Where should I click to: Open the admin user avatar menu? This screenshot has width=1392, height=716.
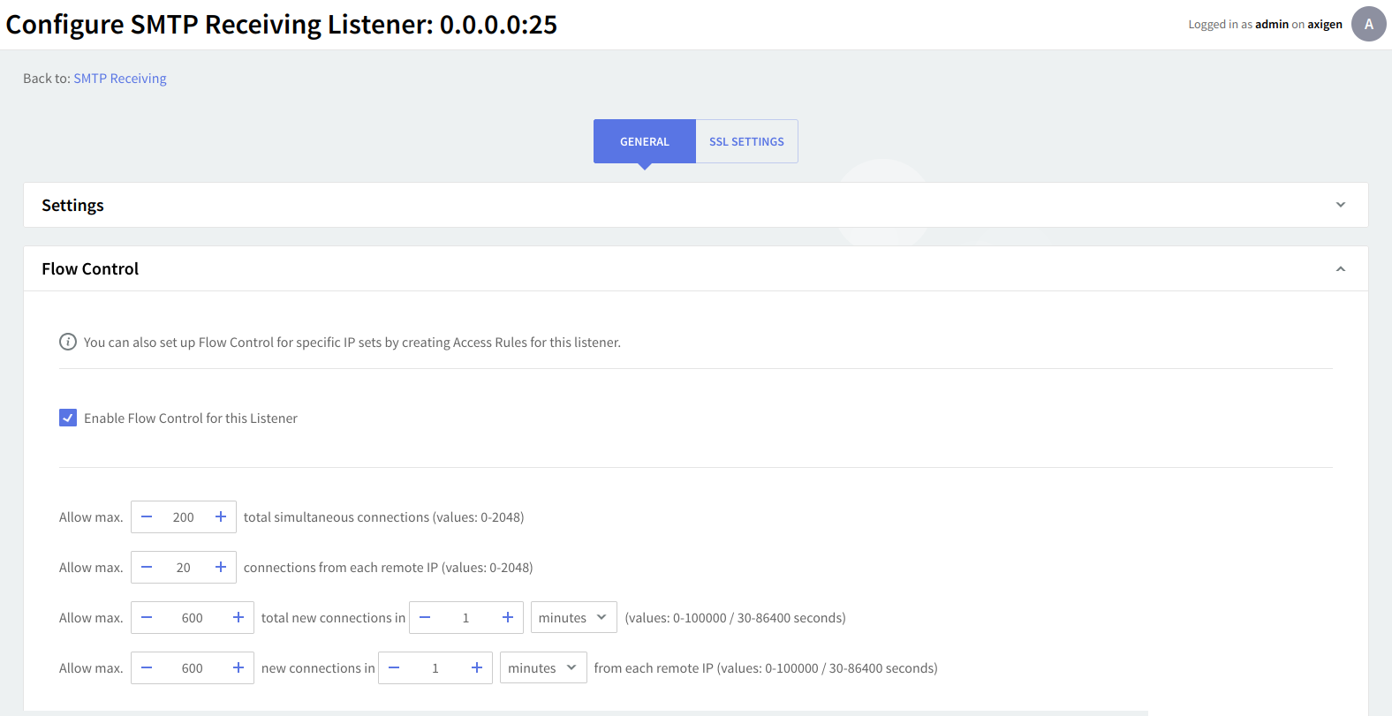click(x=1368, y=24)
